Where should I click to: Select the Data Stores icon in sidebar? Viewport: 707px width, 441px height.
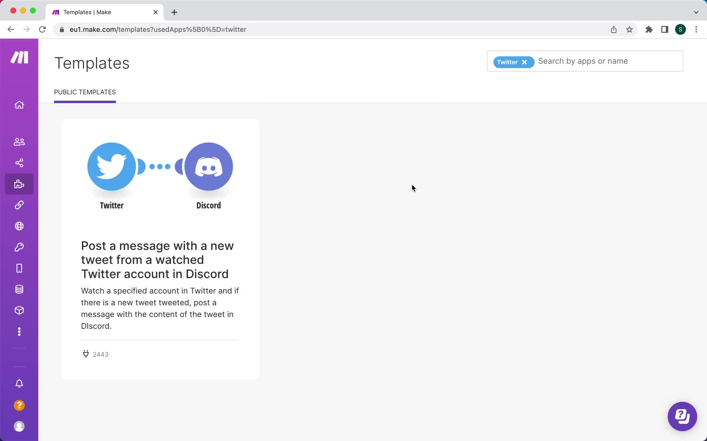tap(19, 289)
